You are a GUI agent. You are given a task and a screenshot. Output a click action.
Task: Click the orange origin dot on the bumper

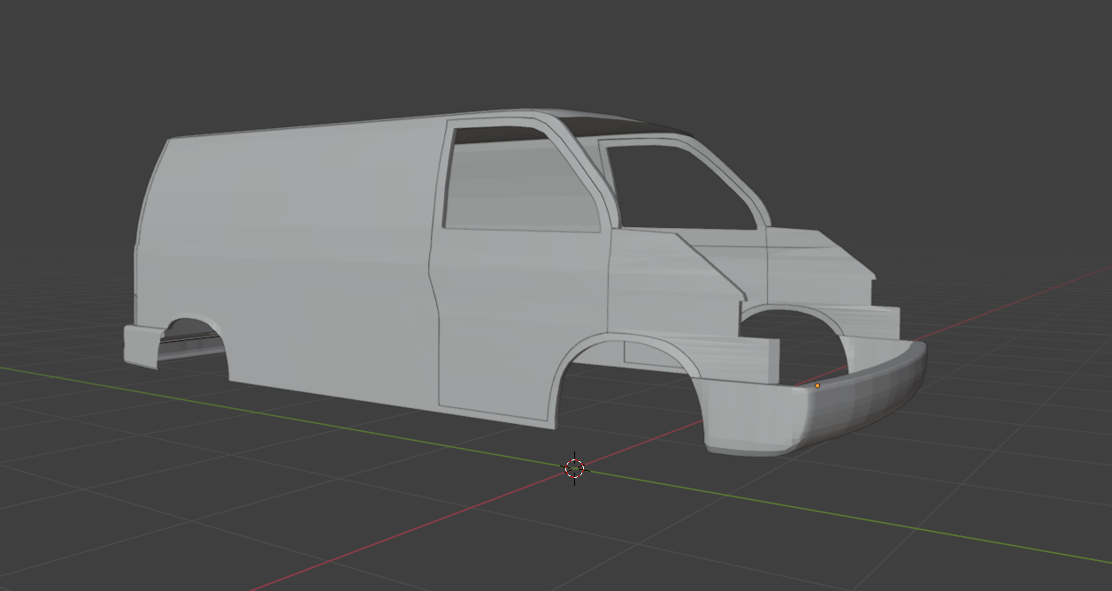(x=817, y=385)
